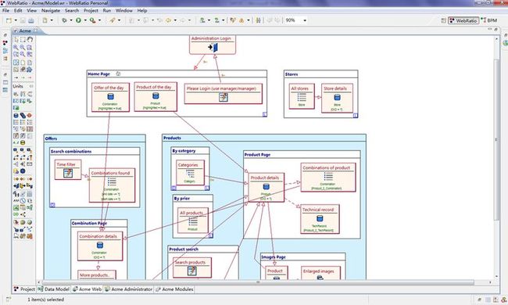Click the Entry unit form icon in Time filter

click(68, 174)
